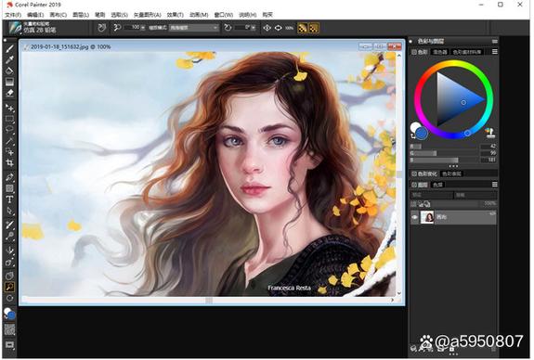Image resolution: width=534 pixels, height=360 pixels.
Task: Swap main and additional colors
Action: tap(413, 135)
